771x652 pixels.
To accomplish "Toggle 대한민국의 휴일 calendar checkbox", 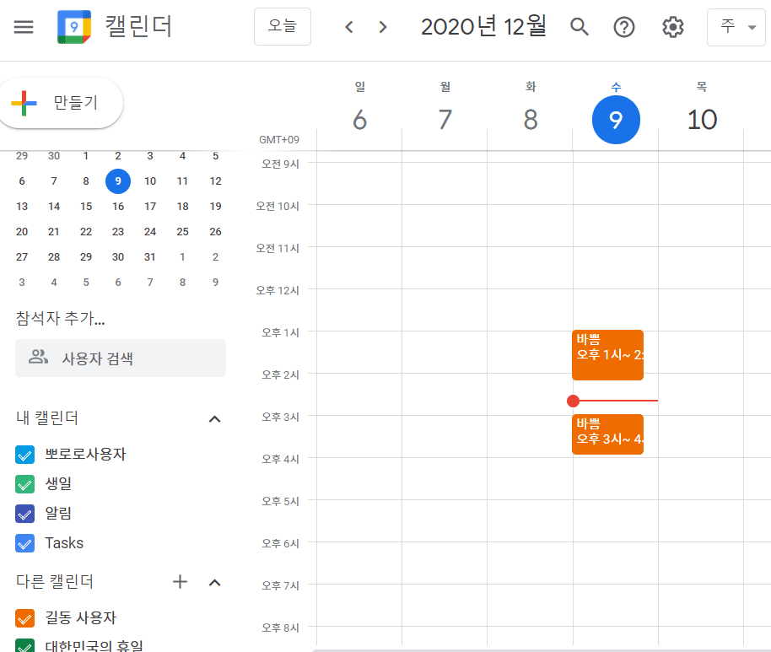I will [24, 645].
